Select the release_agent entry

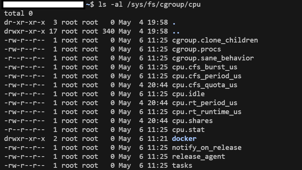pyautogui.click(x=198, y=157)
